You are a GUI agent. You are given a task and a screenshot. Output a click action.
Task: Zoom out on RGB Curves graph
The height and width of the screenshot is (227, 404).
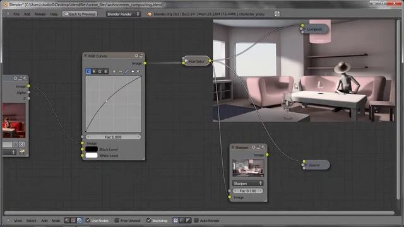[121, 71]
